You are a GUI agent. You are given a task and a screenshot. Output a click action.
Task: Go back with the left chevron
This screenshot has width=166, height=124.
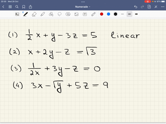(3, 7)
